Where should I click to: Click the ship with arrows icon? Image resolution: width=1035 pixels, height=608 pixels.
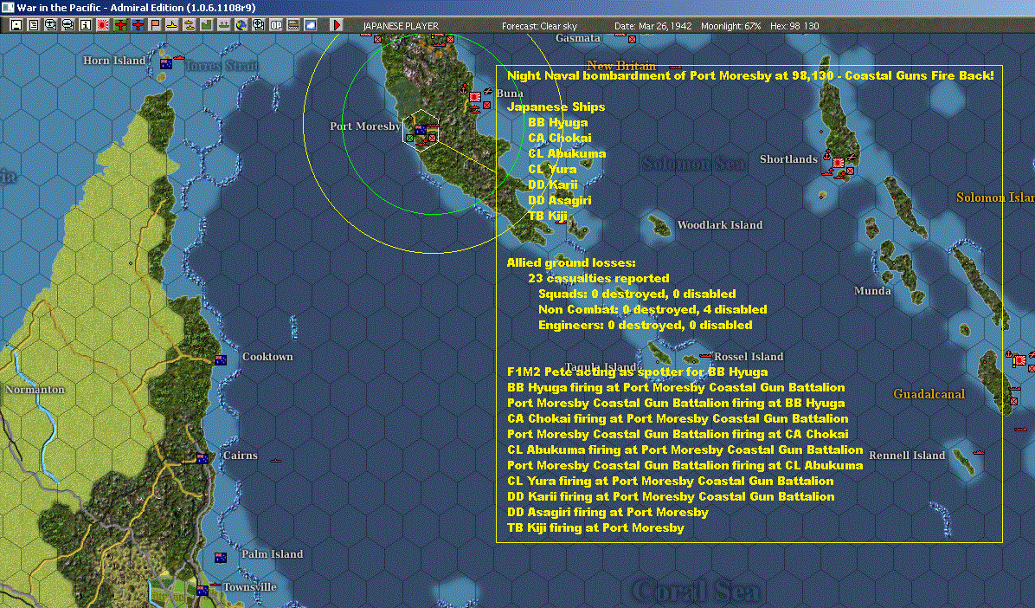[224, 25]
